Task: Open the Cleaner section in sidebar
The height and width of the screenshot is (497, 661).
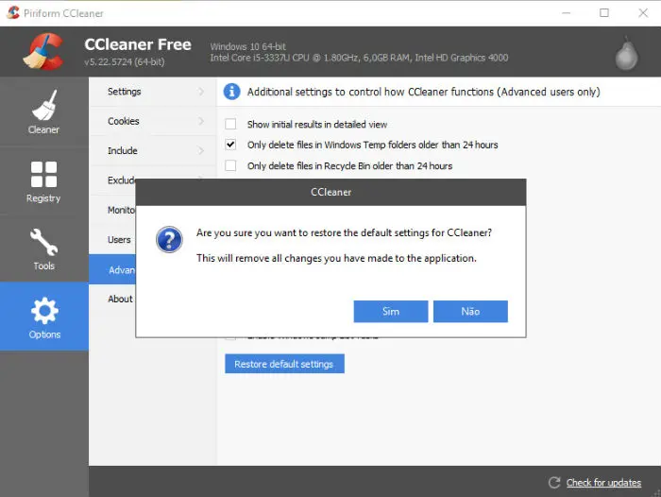Action: click(43, 111)
